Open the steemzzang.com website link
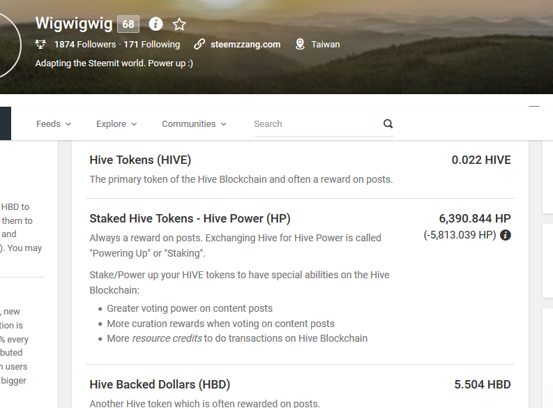This screenshot has height=408, width=553. click(245, 45)
